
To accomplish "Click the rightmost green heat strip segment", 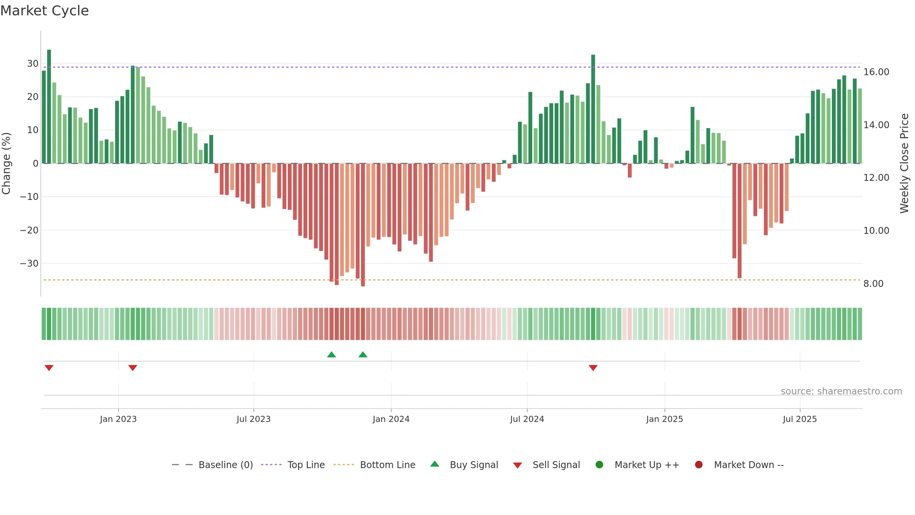I will (860, 324).
